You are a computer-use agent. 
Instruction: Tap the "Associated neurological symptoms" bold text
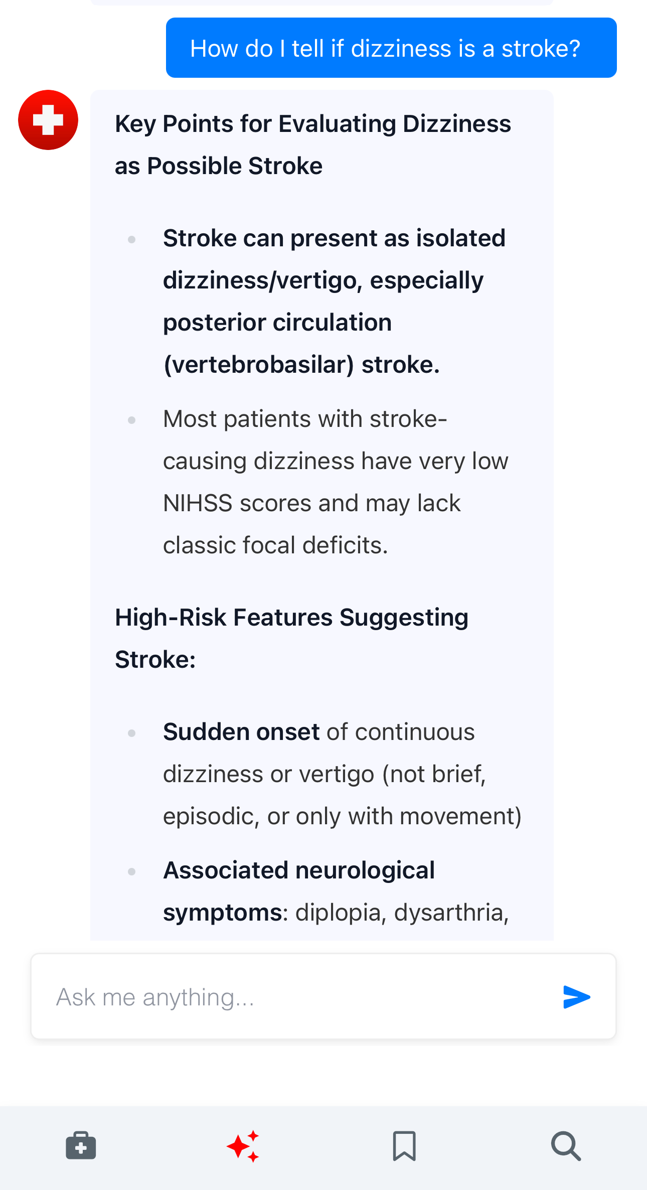[x=299, y=870]
